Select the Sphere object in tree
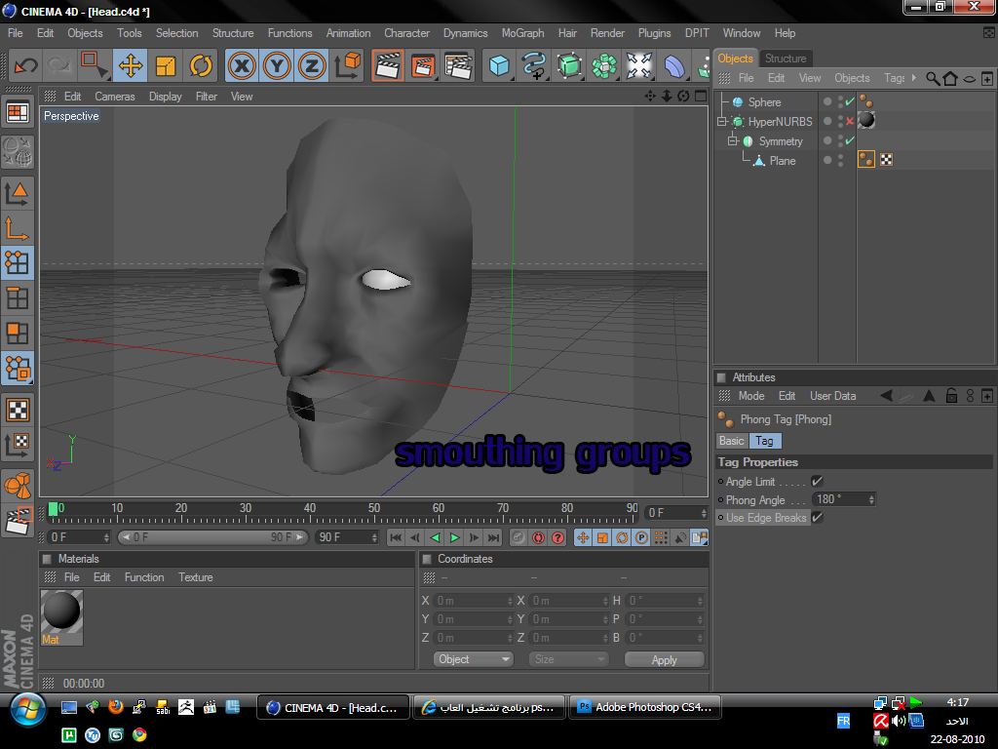Viewport: 998px width, 749px height. click(x=764, y=101)
